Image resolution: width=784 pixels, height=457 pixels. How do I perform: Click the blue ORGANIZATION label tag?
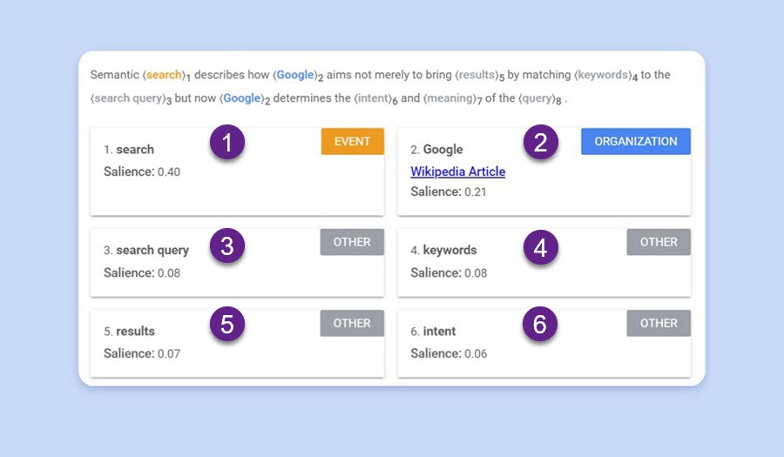tap(635, 142)
